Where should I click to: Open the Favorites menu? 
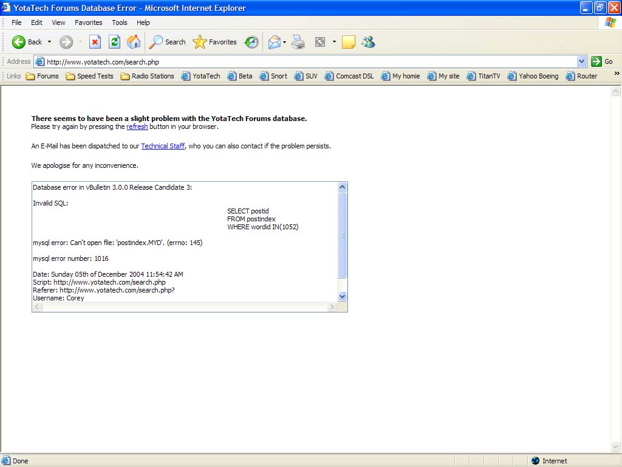click(x=89, y=22)
